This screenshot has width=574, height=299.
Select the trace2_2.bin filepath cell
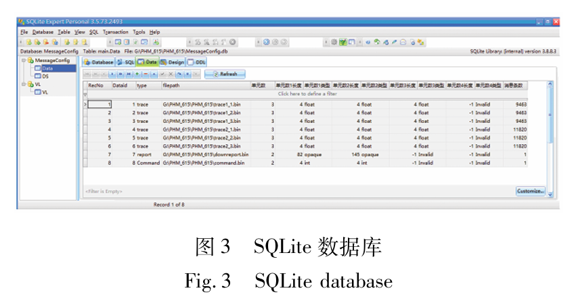pos(206,138)
